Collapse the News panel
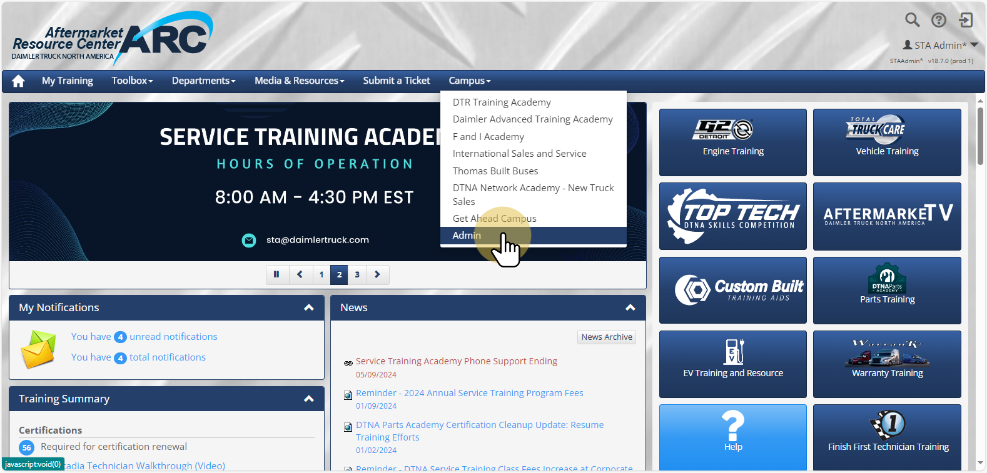 point(630,307)
